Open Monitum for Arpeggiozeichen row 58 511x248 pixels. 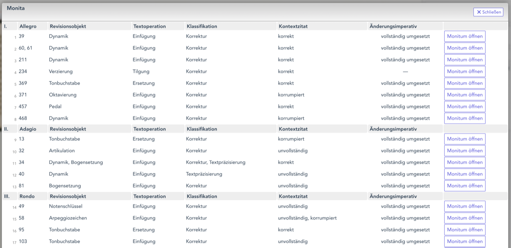(x=465, y=218)
